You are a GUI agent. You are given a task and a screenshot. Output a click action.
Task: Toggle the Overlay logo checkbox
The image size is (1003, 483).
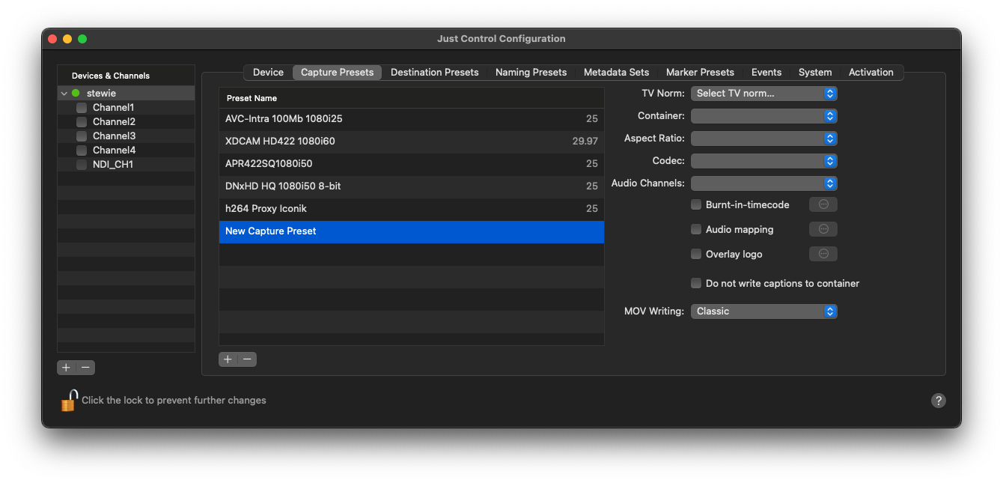696,254
